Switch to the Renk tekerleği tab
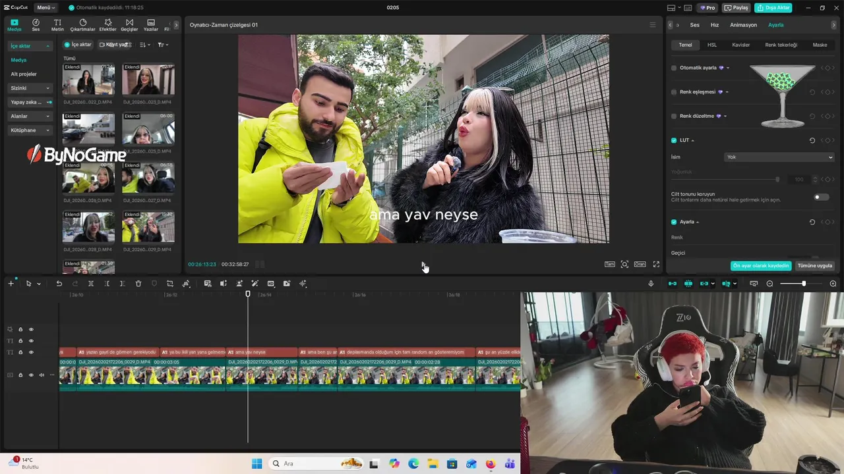The height and width of the screenshot is (474, 844). [x=781, y=45]
